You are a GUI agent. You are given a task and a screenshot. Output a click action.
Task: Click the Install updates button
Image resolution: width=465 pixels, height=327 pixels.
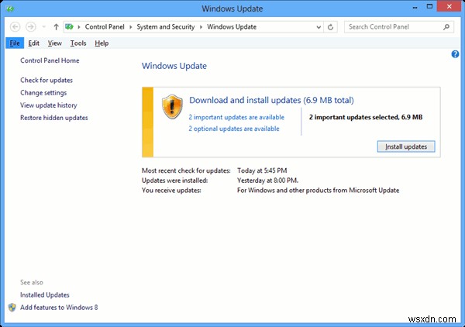406,146
